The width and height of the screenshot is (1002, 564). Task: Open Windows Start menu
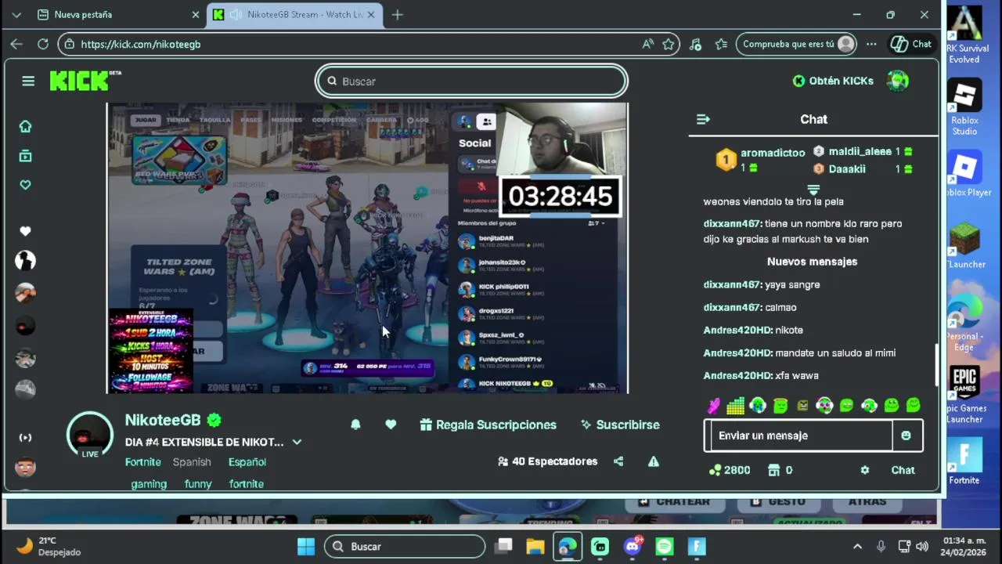(306, 546)
